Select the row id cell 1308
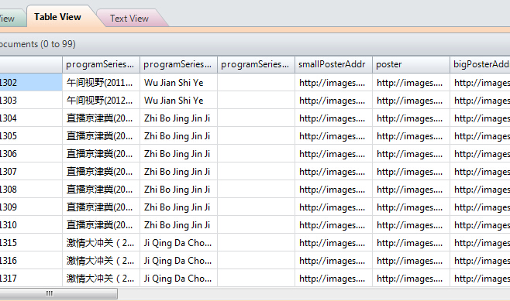The height and width of the screenshot is (301, 510). [x=31, y=190]
